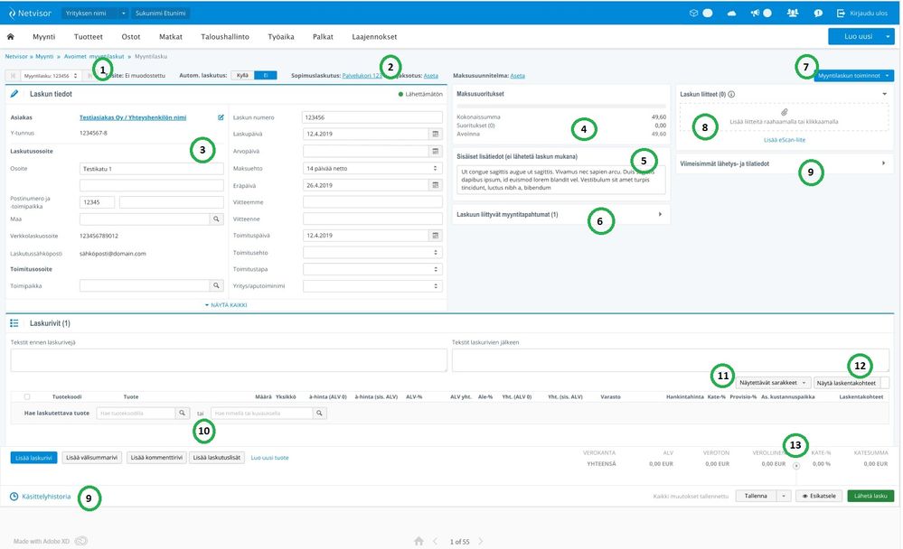
Task: Open Myyntilaskun toiminnot dropdown
Action: tap(854, 76)
